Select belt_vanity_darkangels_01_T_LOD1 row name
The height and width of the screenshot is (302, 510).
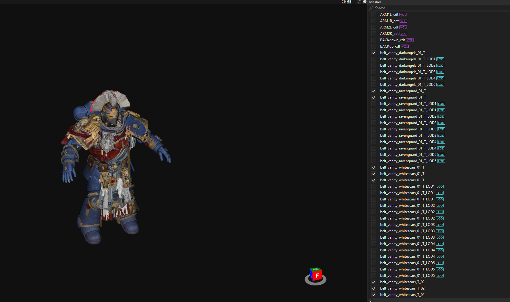[408, 59]
